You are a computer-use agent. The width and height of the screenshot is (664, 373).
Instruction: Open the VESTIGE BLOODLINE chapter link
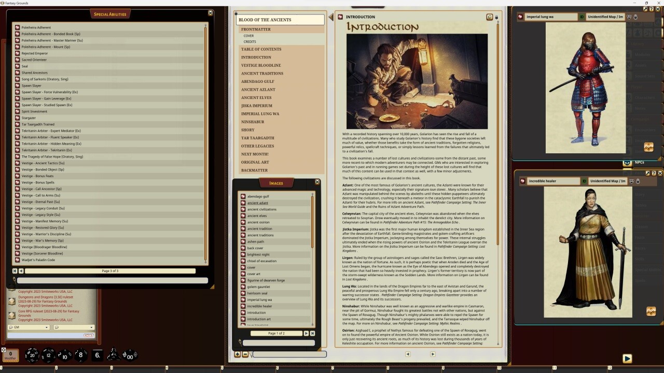(261, 65)
